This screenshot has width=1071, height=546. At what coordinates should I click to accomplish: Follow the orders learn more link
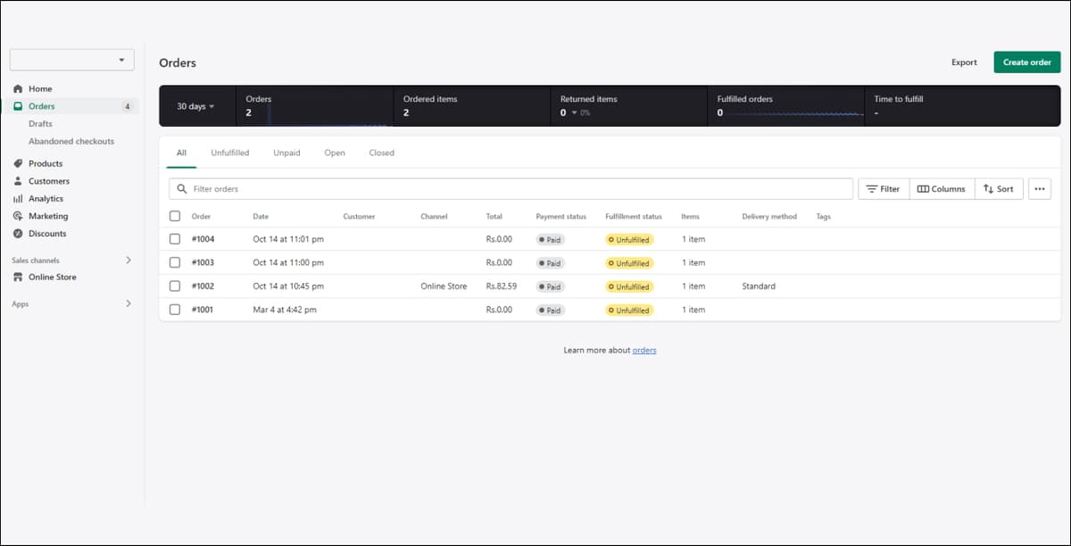click(644, 351)
